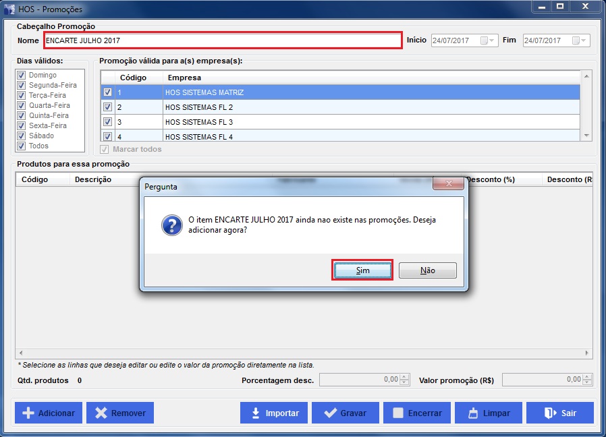Click the plus icon on Adicionar

[28, 413]
